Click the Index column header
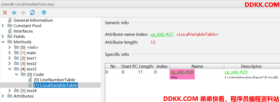The image size is (280, 102). tap(162, 66)
